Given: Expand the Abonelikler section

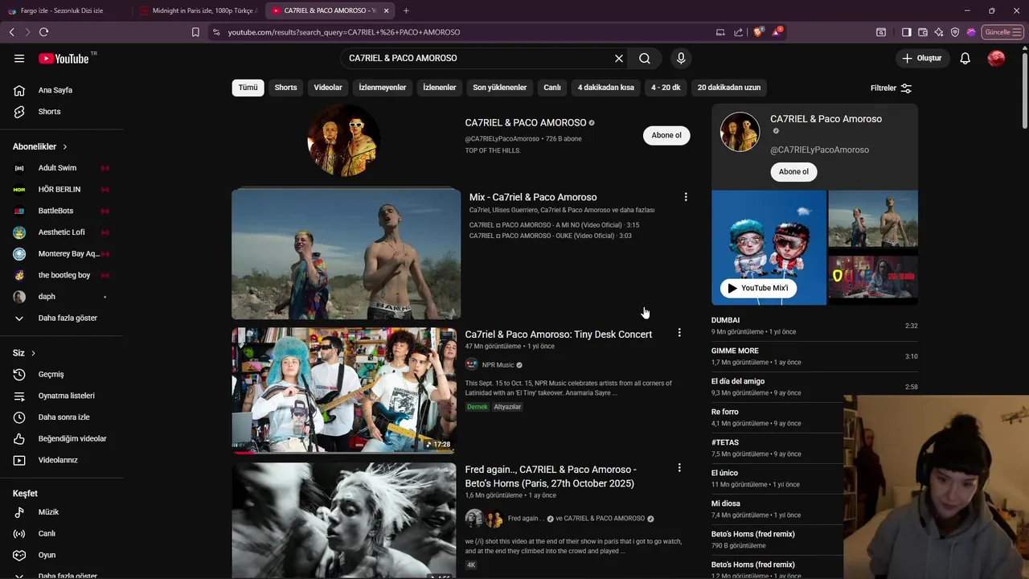Looking at the screenshot, I should [x=40, y=146].
